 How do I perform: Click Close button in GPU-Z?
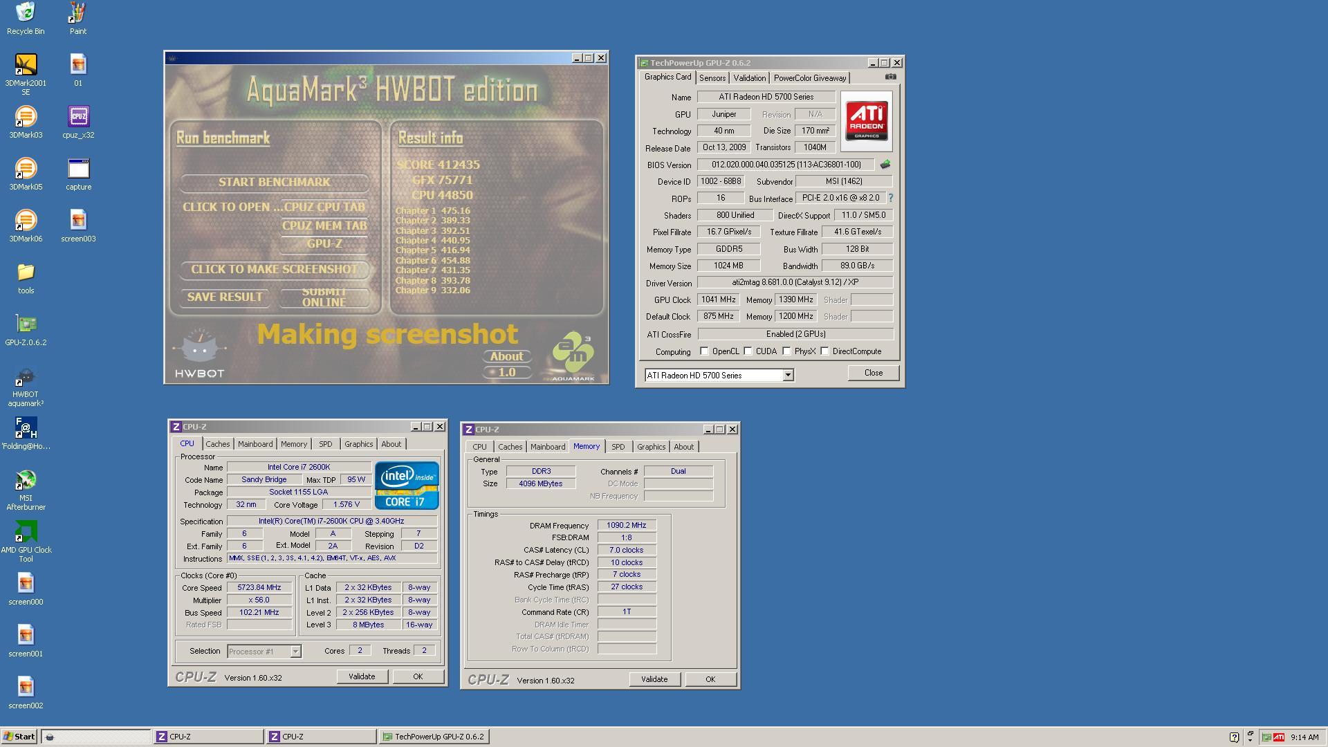[873, 373]
